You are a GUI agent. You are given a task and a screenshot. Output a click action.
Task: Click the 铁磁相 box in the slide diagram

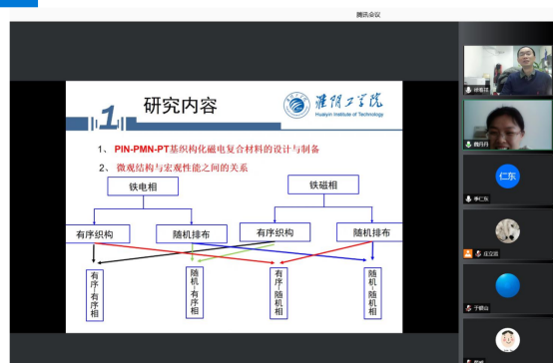point(323,184)
